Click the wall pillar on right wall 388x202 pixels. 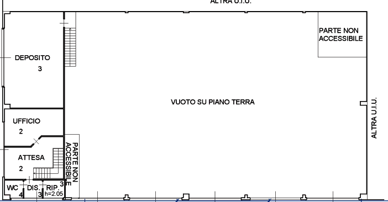(x=363, y=103)
